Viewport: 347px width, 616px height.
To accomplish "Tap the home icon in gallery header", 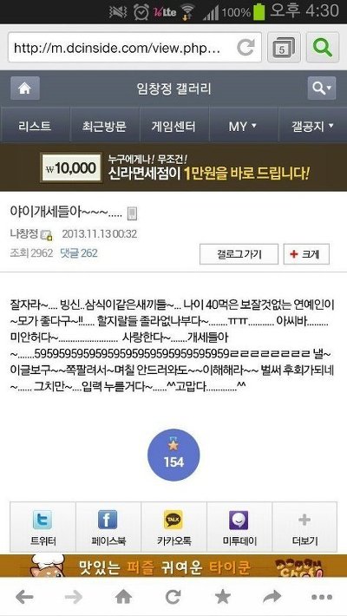I will coord(25,88).
